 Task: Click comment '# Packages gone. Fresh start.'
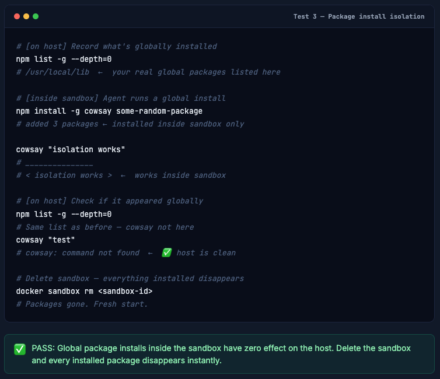pyautogui.click(x=82, y=304)
